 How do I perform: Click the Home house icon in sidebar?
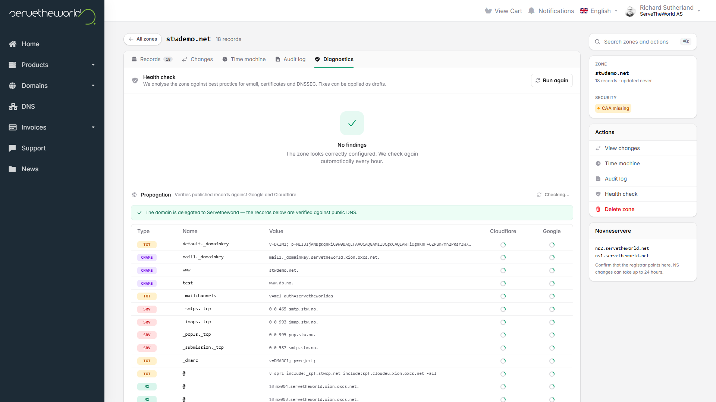[x=13, y=44]
